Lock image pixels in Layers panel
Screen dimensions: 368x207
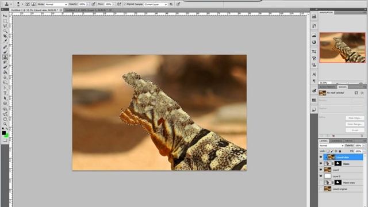[x=332, y=151]
